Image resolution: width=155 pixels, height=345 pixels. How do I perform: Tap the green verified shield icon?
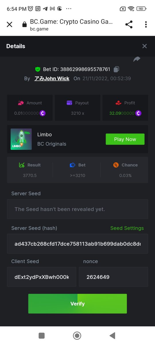click(38, 69)
